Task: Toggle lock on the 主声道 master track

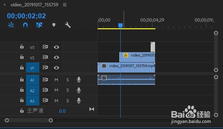Action: 22,111
